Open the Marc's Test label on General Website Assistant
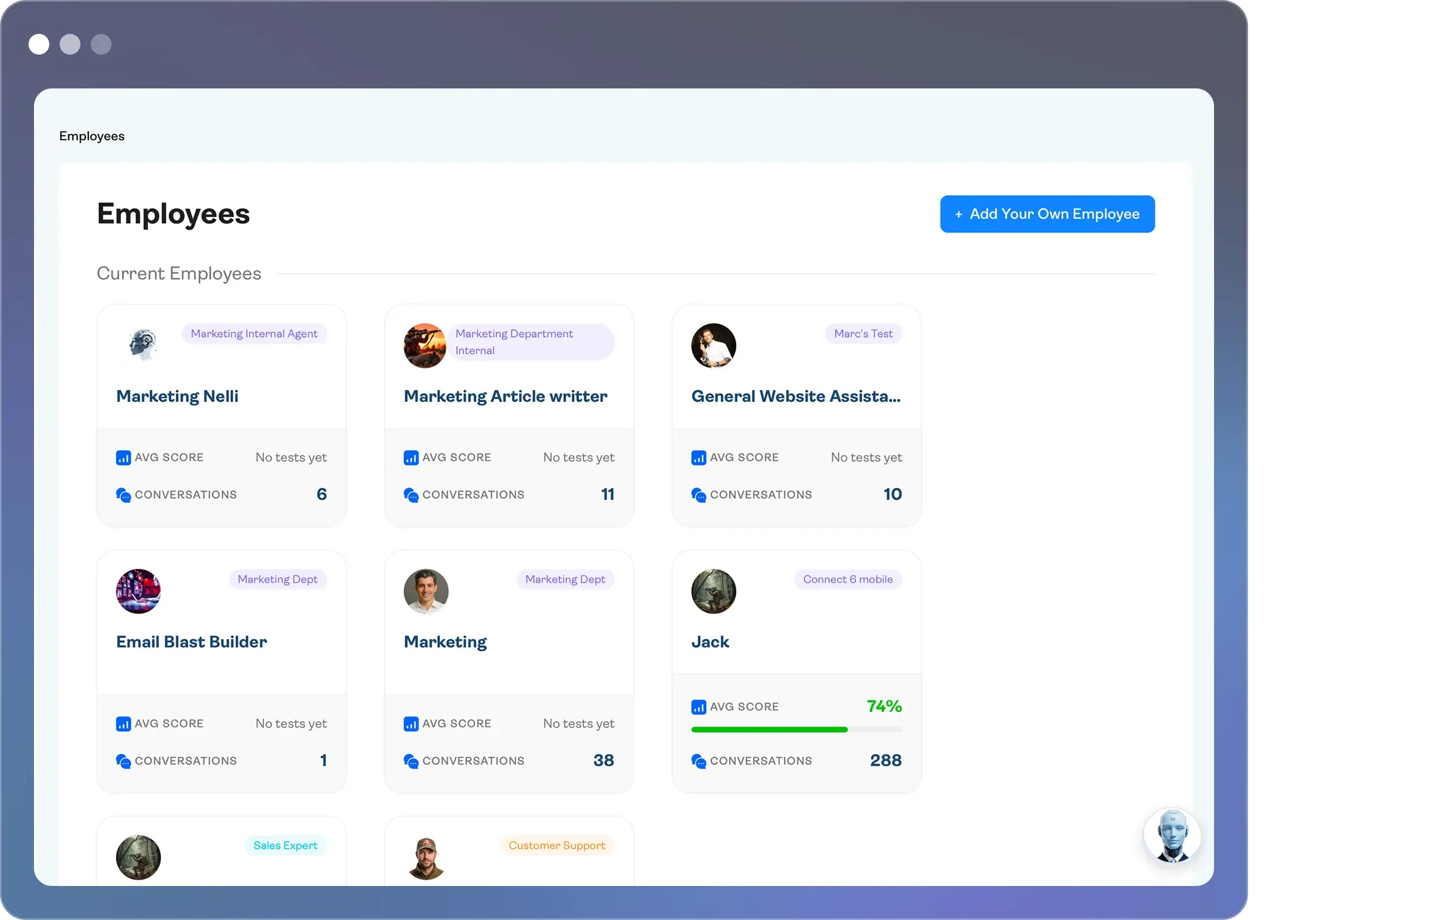1447x920 pixels. [864, 333]
